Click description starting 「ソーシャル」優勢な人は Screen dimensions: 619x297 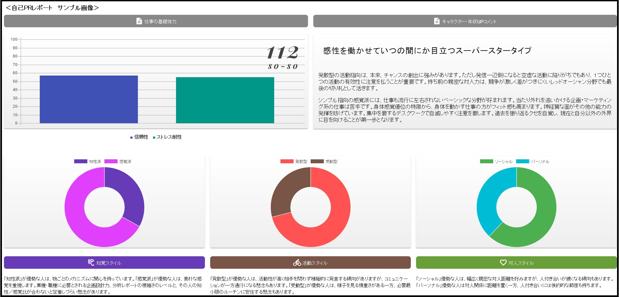(x=515, y=282)
